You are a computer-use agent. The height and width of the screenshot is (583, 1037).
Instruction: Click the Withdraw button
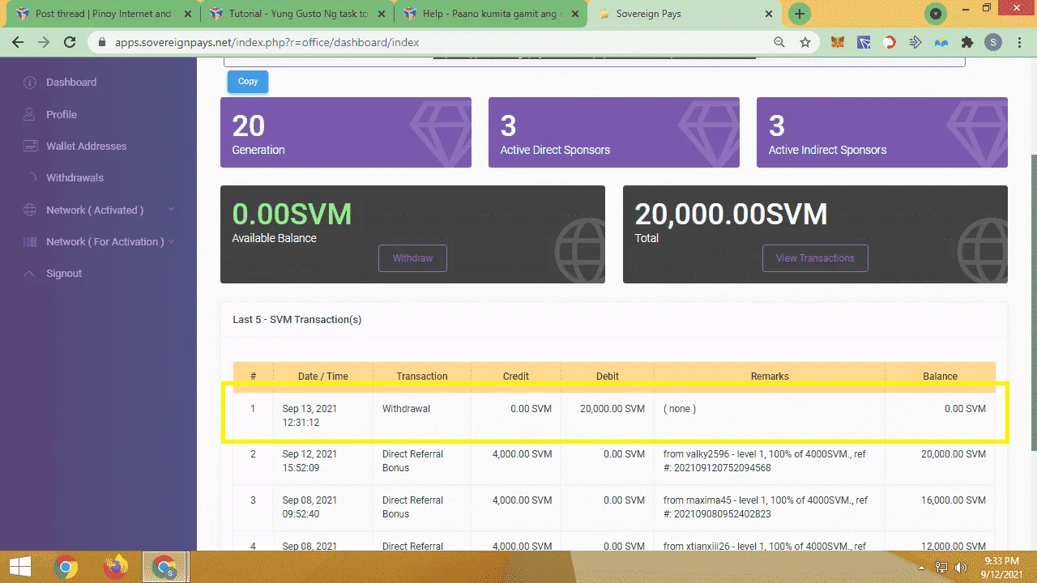click(413, 258)
